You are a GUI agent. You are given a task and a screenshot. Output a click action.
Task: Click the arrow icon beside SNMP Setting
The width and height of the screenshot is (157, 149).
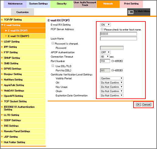pyautogui.click(x=2, y=58)
